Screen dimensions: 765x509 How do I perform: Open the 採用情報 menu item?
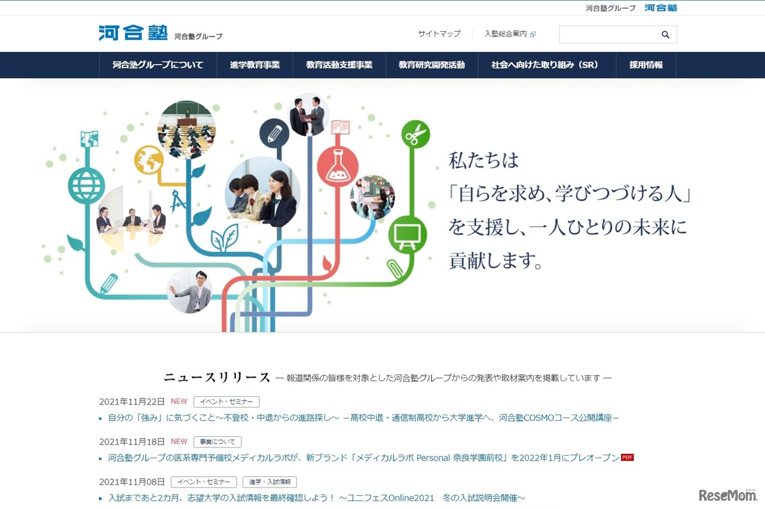point(645,65)
